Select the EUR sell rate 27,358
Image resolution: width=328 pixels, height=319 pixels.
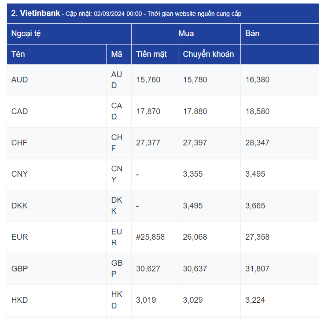tap(257, 237)
